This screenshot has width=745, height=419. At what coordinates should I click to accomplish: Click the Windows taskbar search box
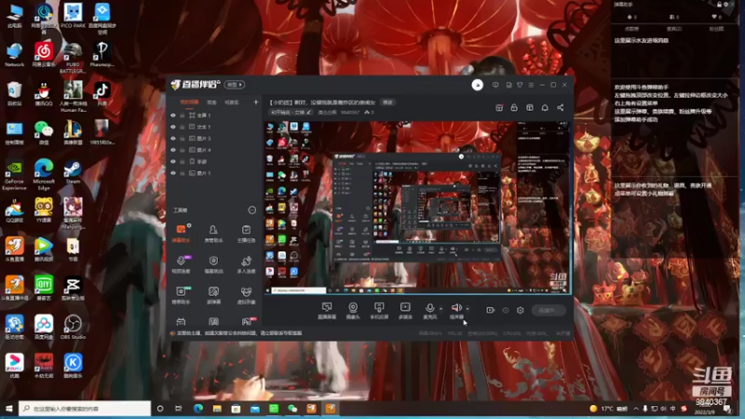(x=85, y=409)
